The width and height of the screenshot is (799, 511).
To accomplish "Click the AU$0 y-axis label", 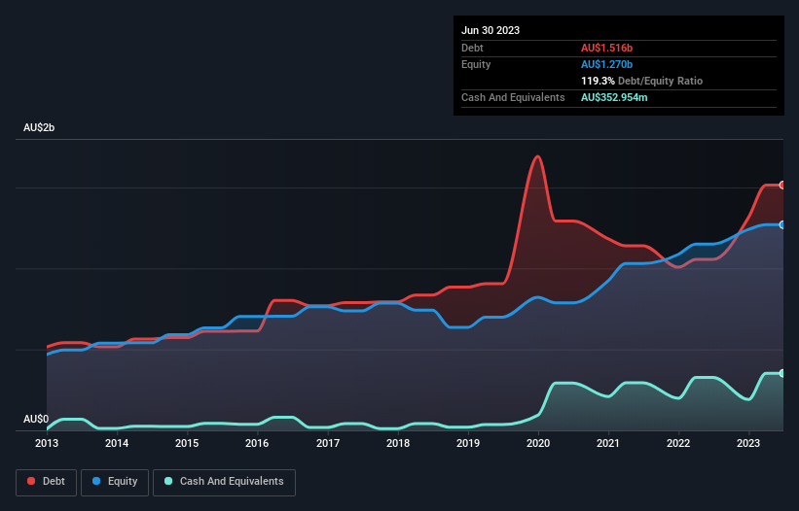I will [36, 419].
